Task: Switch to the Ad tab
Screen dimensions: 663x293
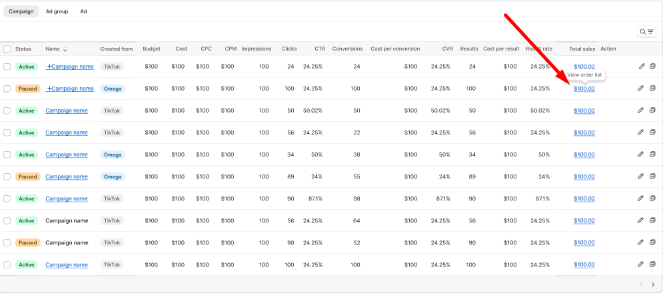Action: tap(83, 11)
